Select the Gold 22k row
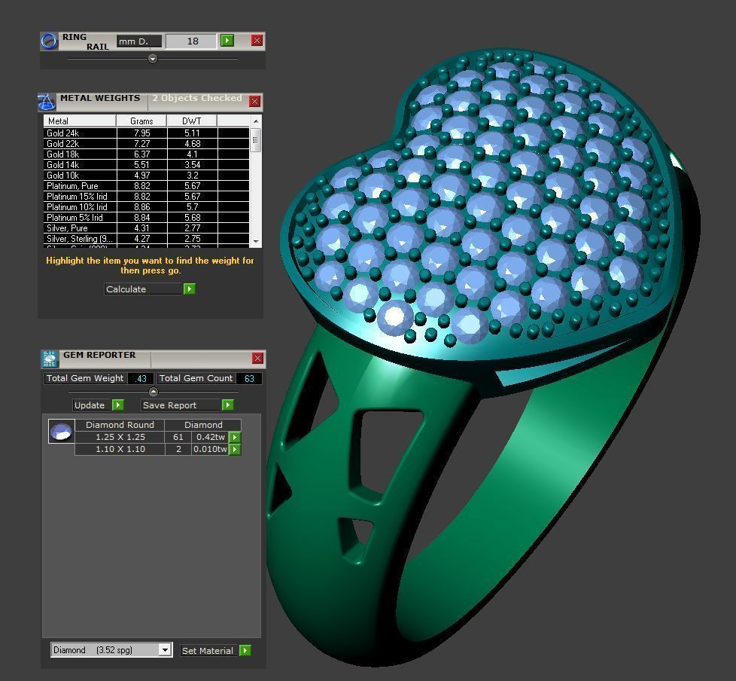 [147, 144]
